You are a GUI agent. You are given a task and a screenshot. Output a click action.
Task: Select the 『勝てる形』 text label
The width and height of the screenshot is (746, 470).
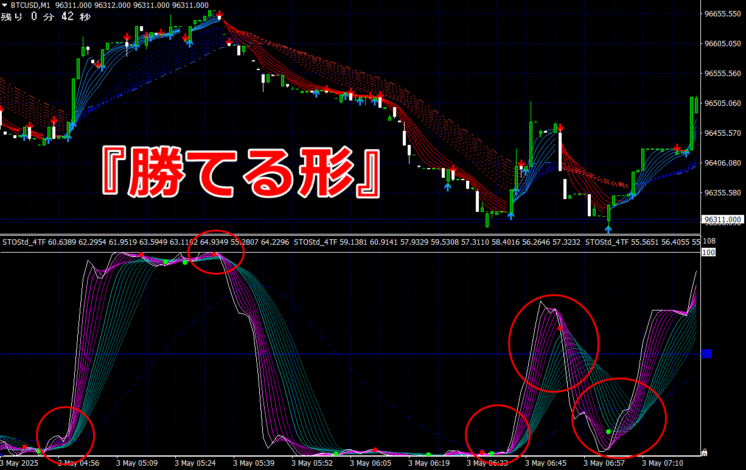242,172
